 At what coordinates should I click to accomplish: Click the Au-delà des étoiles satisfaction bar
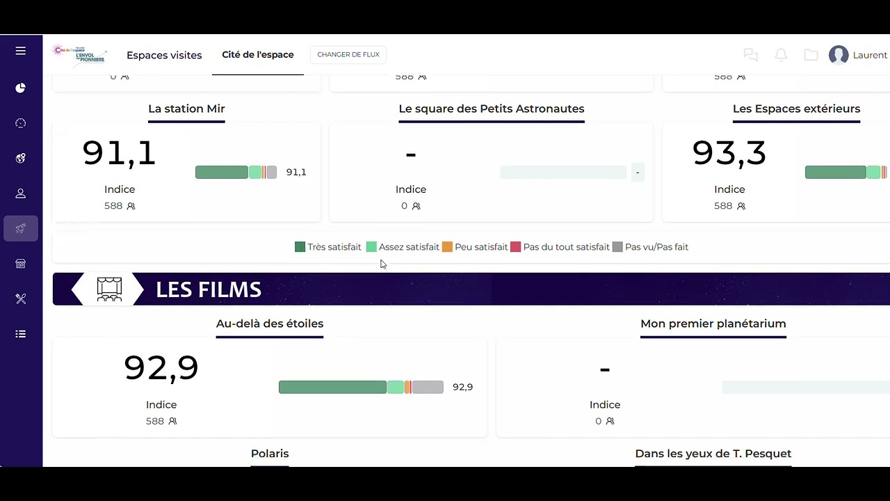[361, 387]
